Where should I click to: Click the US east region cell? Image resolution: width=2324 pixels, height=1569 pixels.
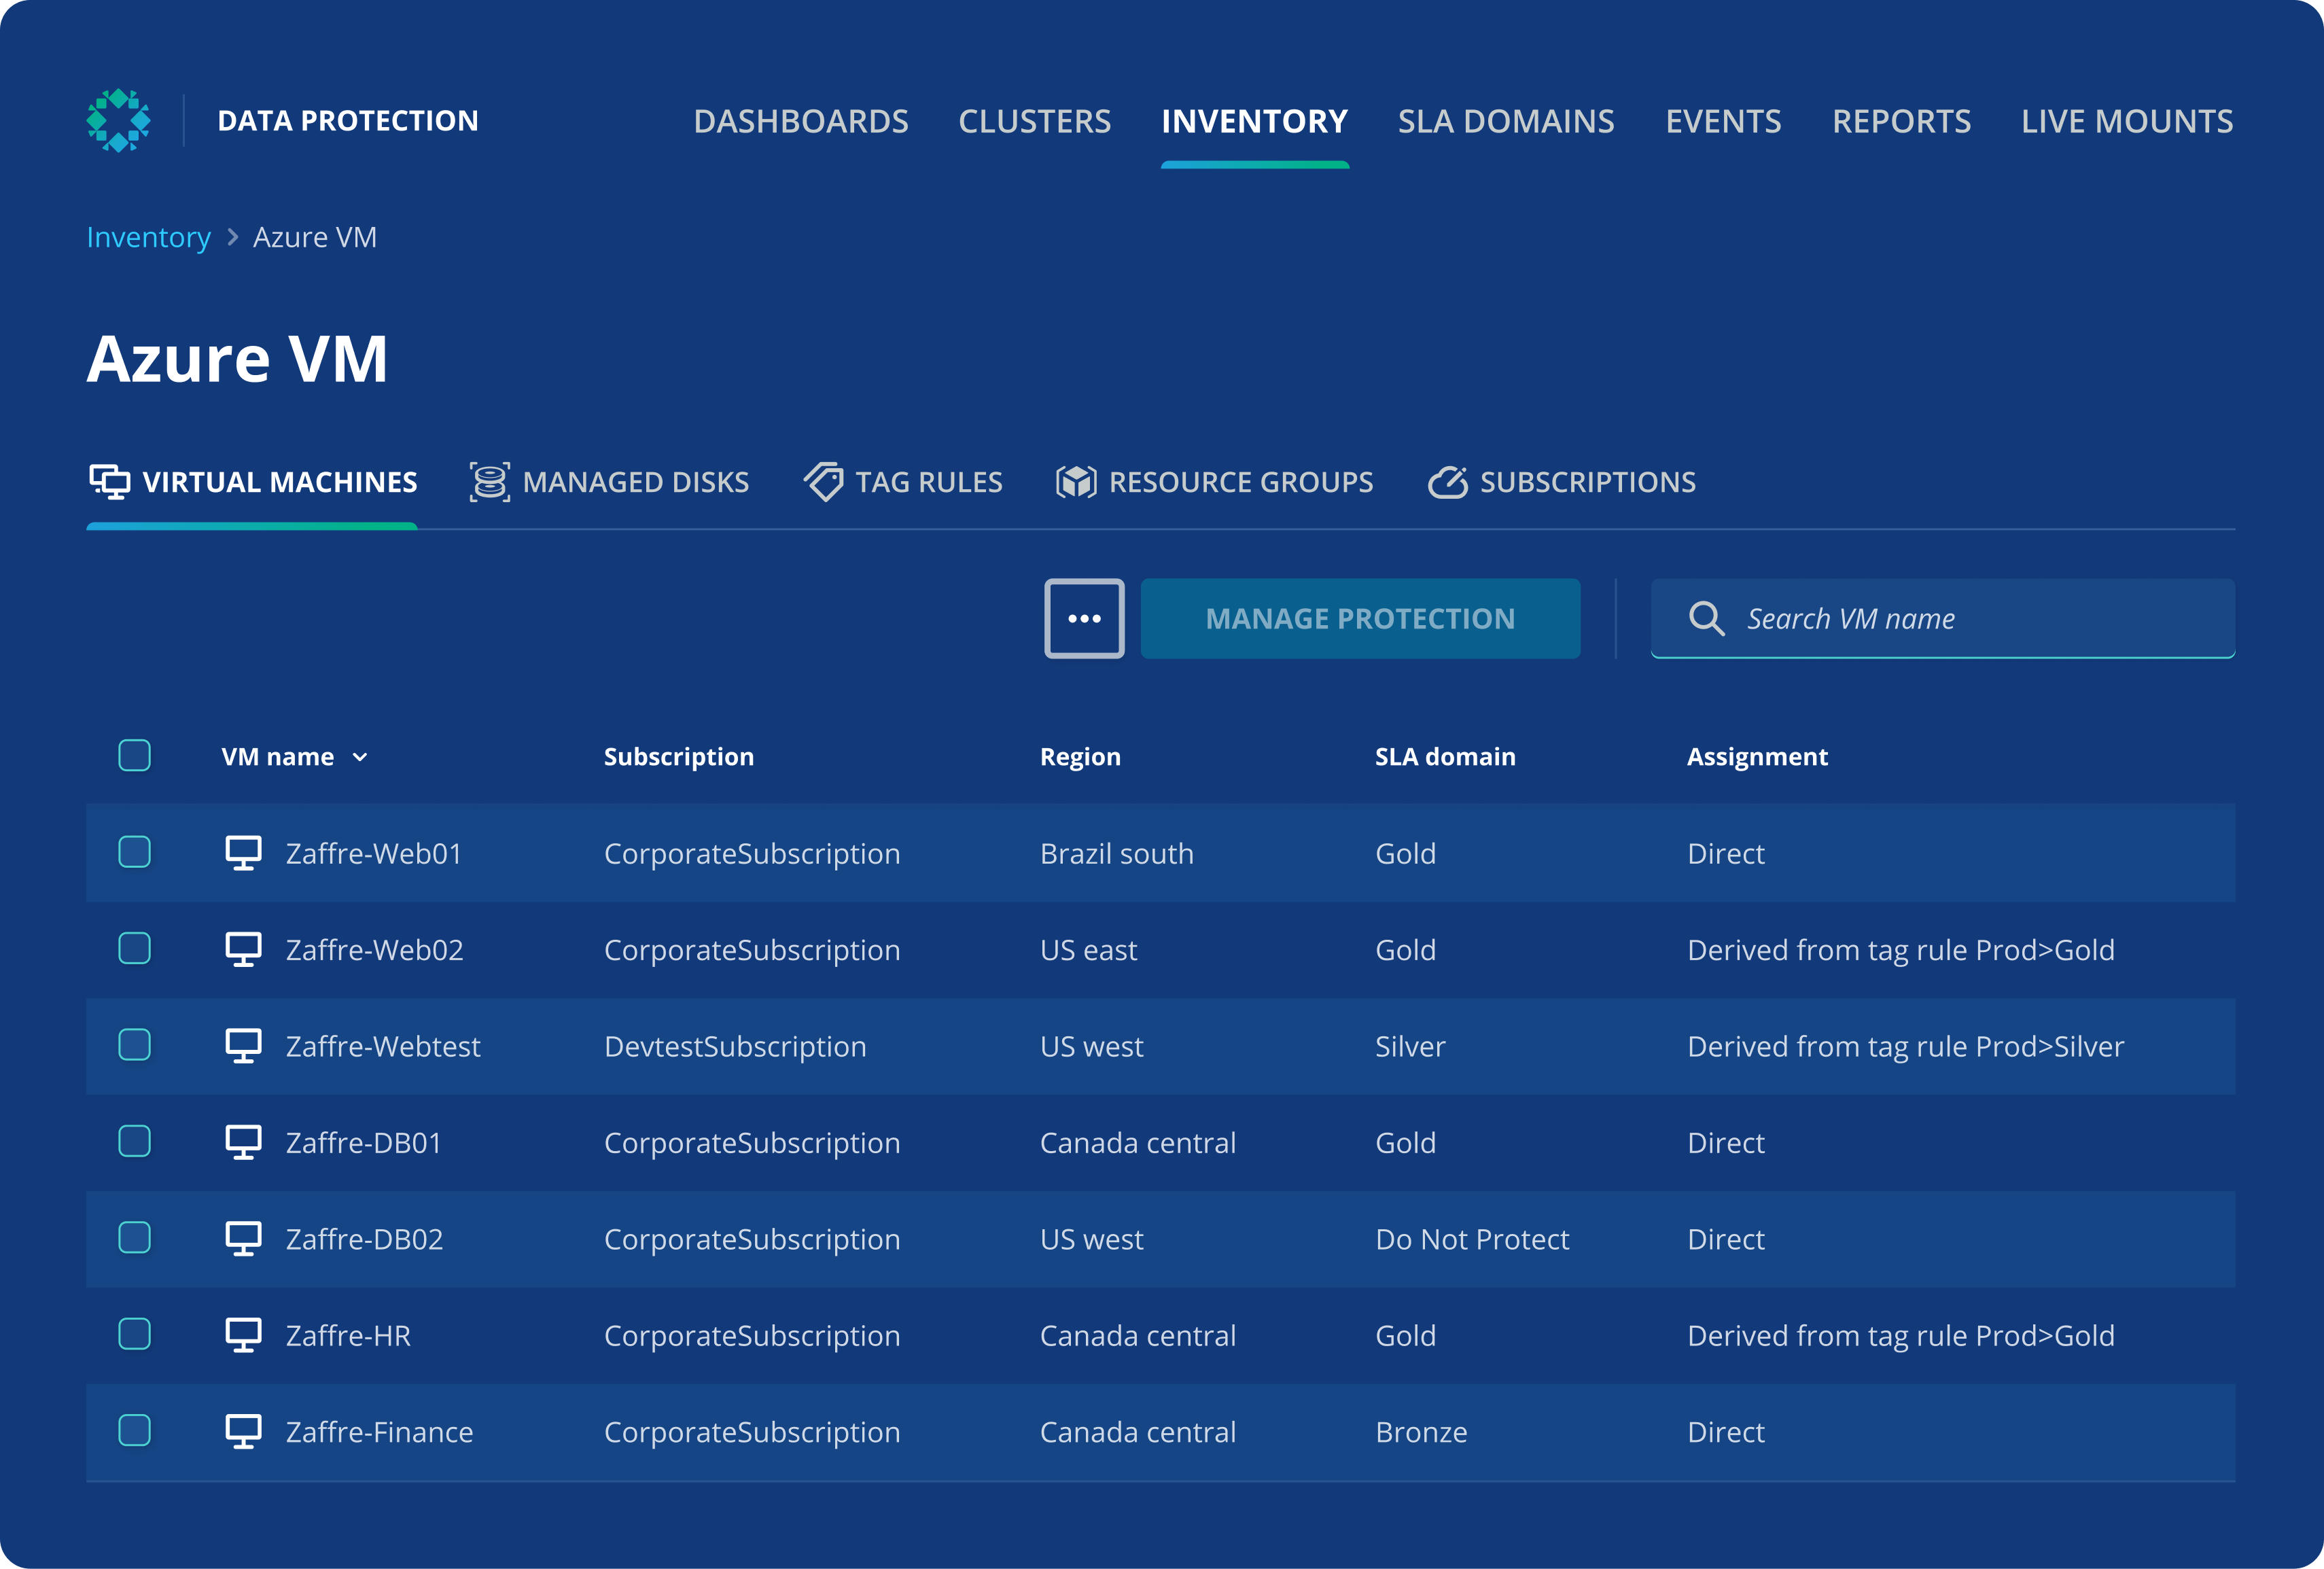1088,949
